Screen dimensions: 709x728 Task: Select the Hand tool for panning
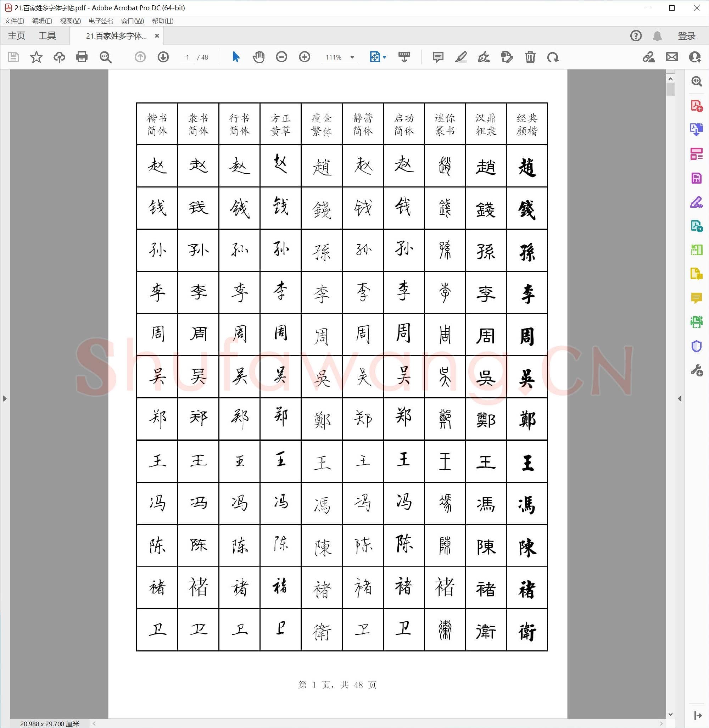point(258,57)
